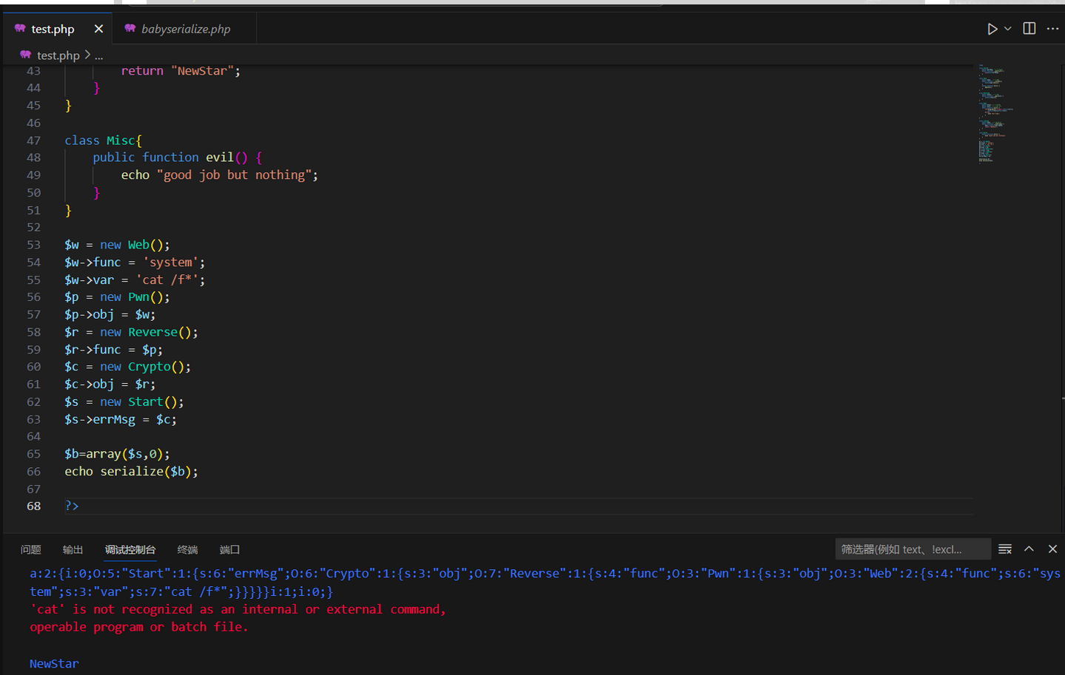Viewport: 1065px width, 675px height.
Task: Click the 'class Misc{' code line
Action: (103, 140)
